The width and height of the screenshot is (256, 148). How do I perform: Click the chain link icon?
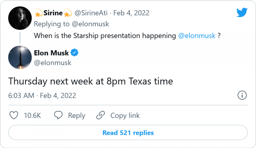(101, 116)
